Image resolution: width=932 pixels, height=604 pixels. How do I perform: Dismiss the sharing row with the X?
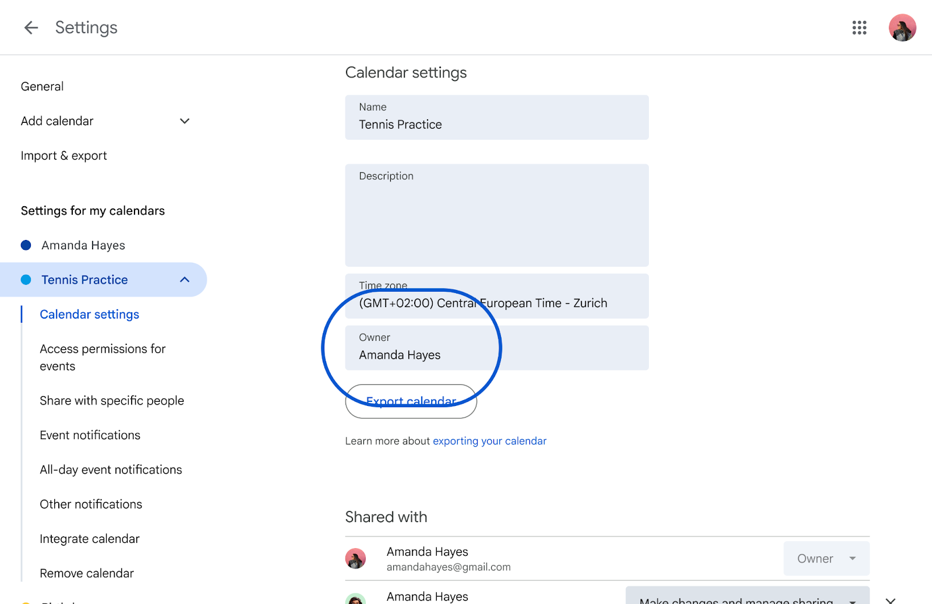coord(890,599)
